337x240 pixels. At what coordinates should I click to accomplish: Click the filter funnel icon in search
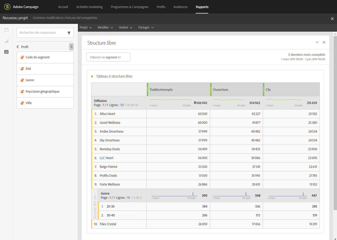[x=69, y=33]
